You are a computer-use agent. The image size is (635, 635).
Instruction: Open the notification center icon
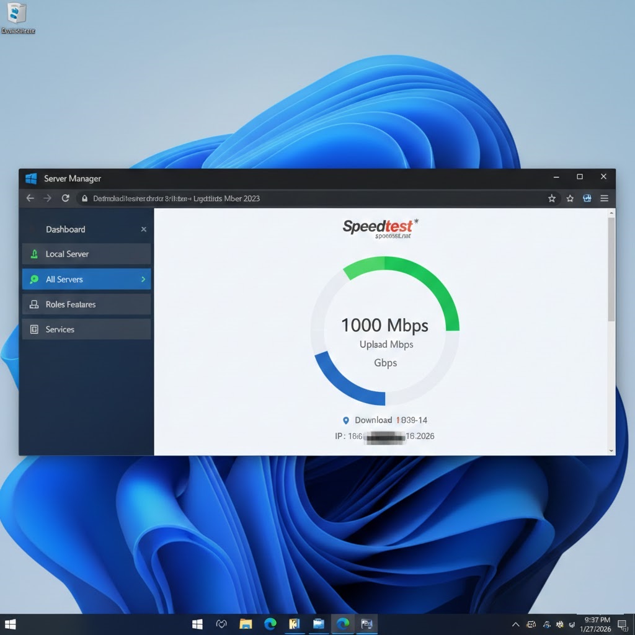tap(623, 625)
